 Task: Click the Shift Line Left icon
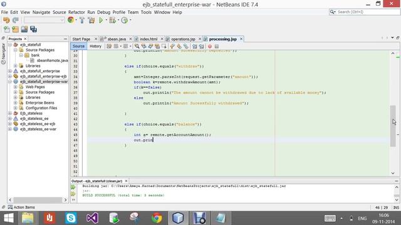click(x=195, y=46)
